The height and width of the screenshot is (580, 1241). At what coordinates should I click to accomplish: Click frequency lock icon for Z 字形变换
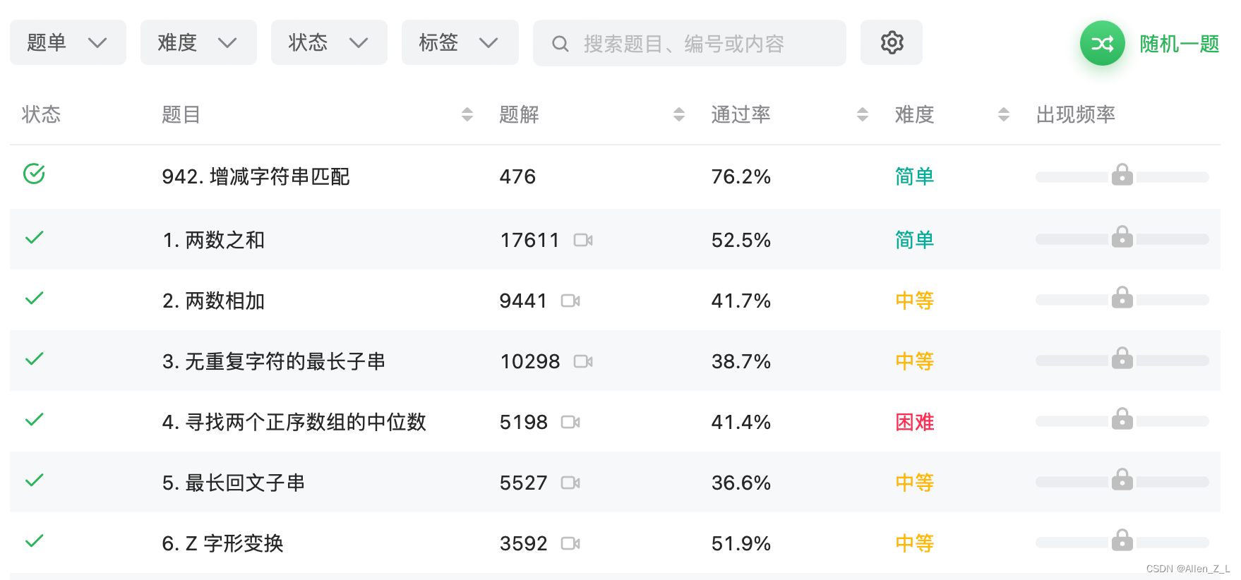[1122, 540]
